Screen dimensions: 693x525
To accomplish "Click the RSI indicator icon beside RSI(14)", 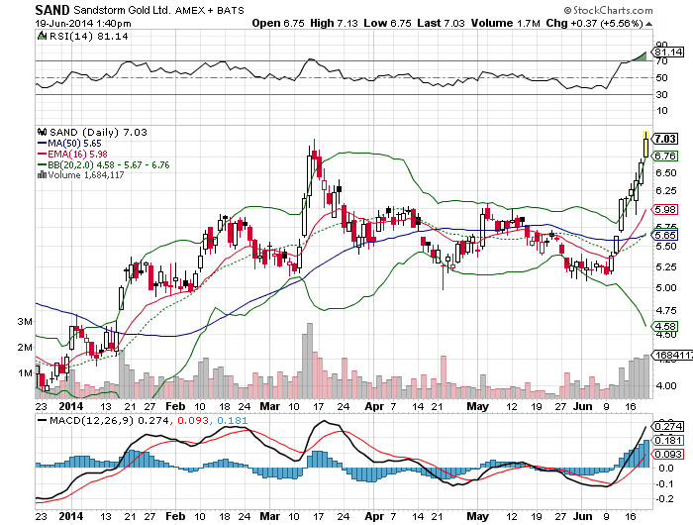I will [x=42, y=36].
